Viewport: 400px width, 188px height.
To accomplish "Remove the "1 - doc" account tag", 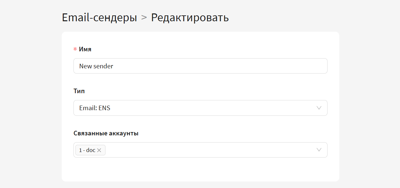I will 99,150.
